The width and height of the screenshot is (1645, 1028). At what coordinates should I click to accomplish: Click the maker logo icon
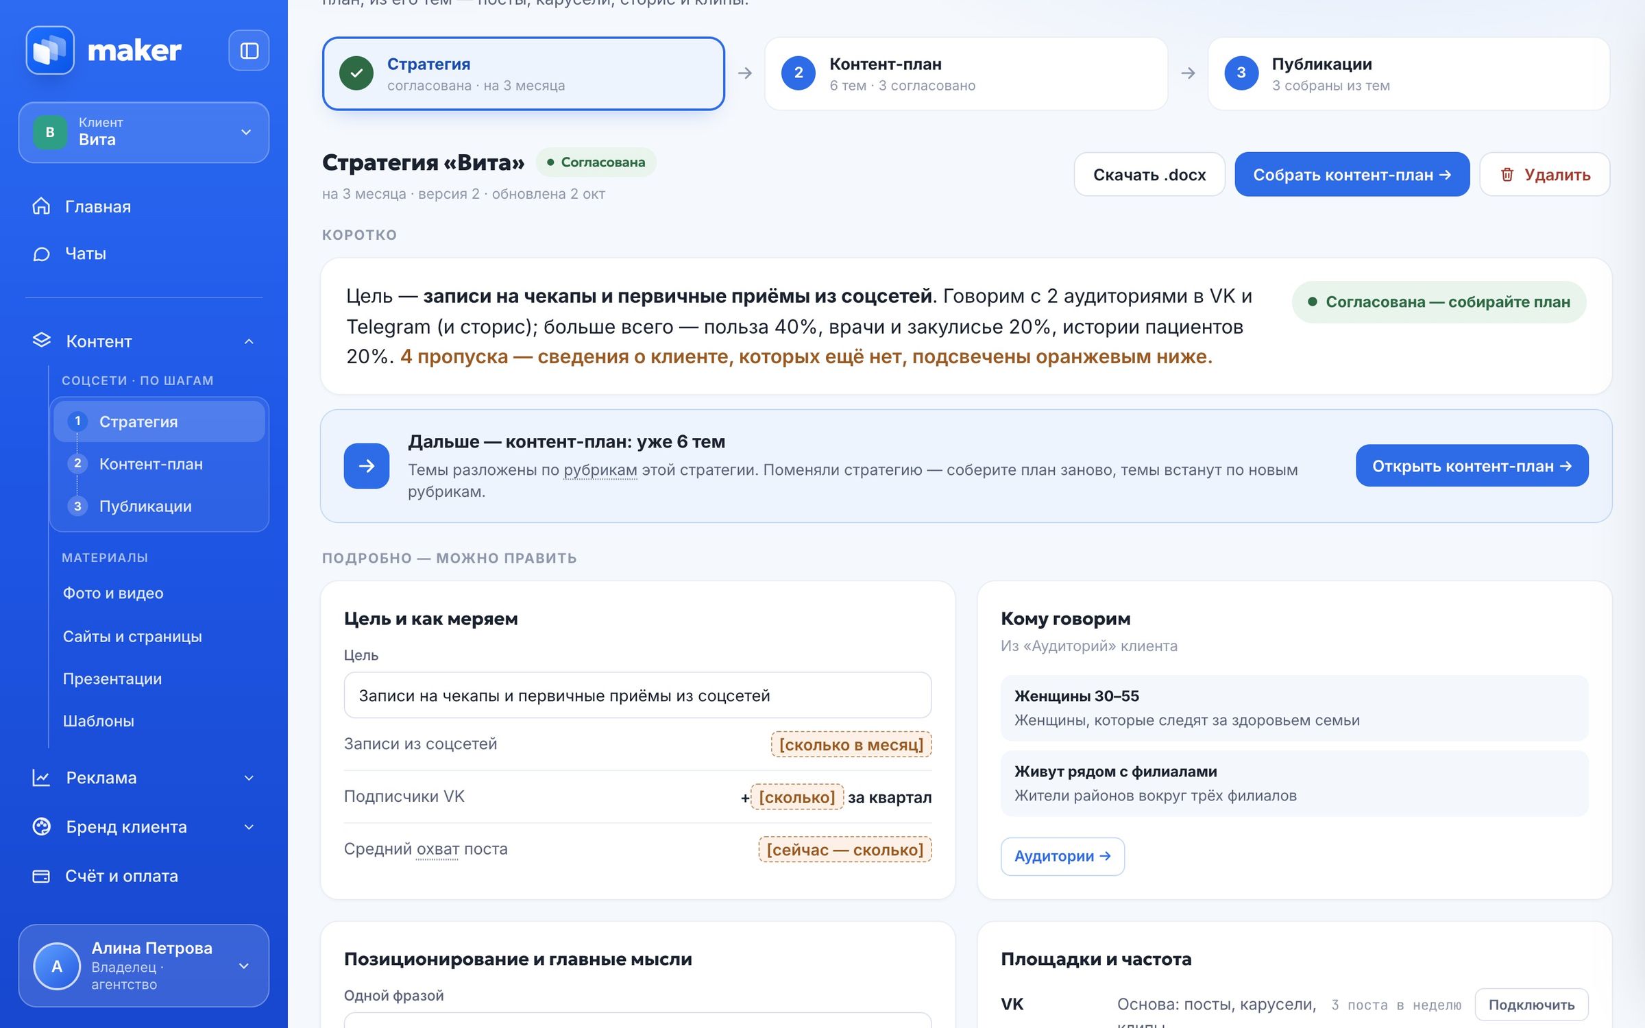50,50
